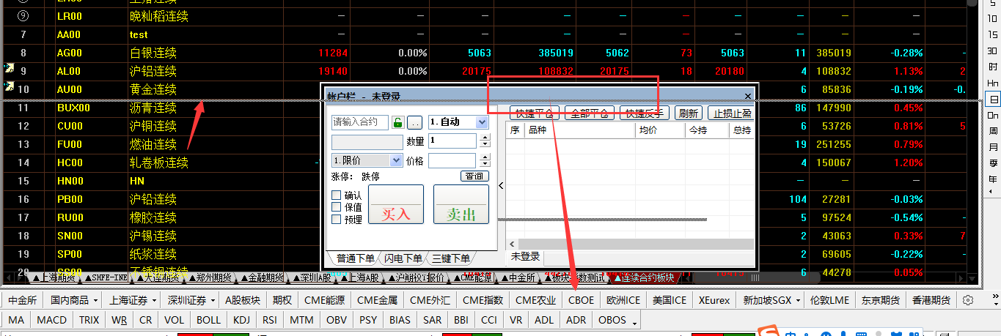Image resolution: width=1001 pixels, height=336 pixels.
Task: Expand the 国内商品 dropdown tab
Action: pyautogui.click(x=95, y=301)
